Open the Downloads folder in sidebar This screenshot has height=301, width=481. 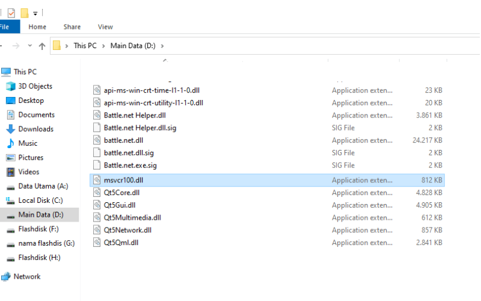coord(35,129)
